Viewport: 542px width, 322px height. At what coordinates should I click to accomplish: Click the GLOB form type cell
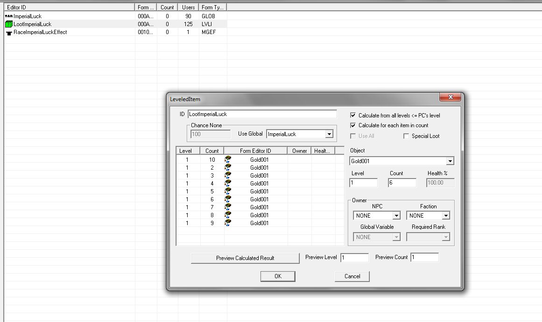click(208, 16)
